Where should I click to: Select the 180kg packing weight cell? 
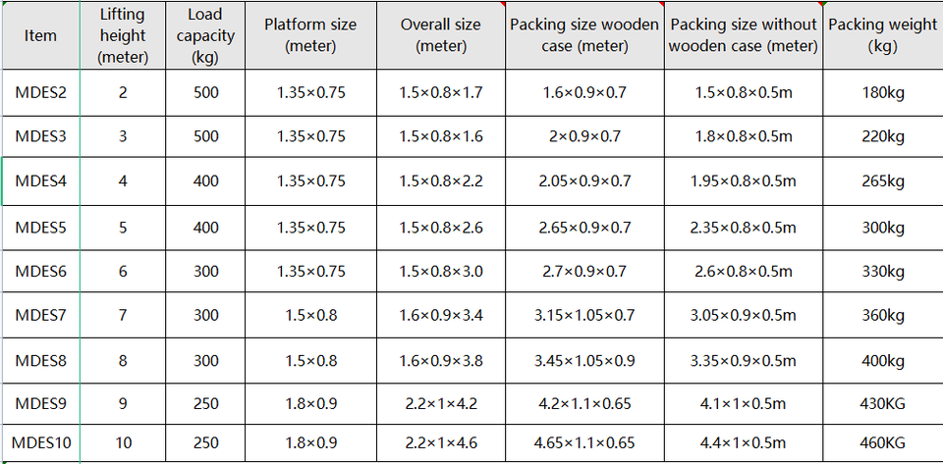click(882, 92)
